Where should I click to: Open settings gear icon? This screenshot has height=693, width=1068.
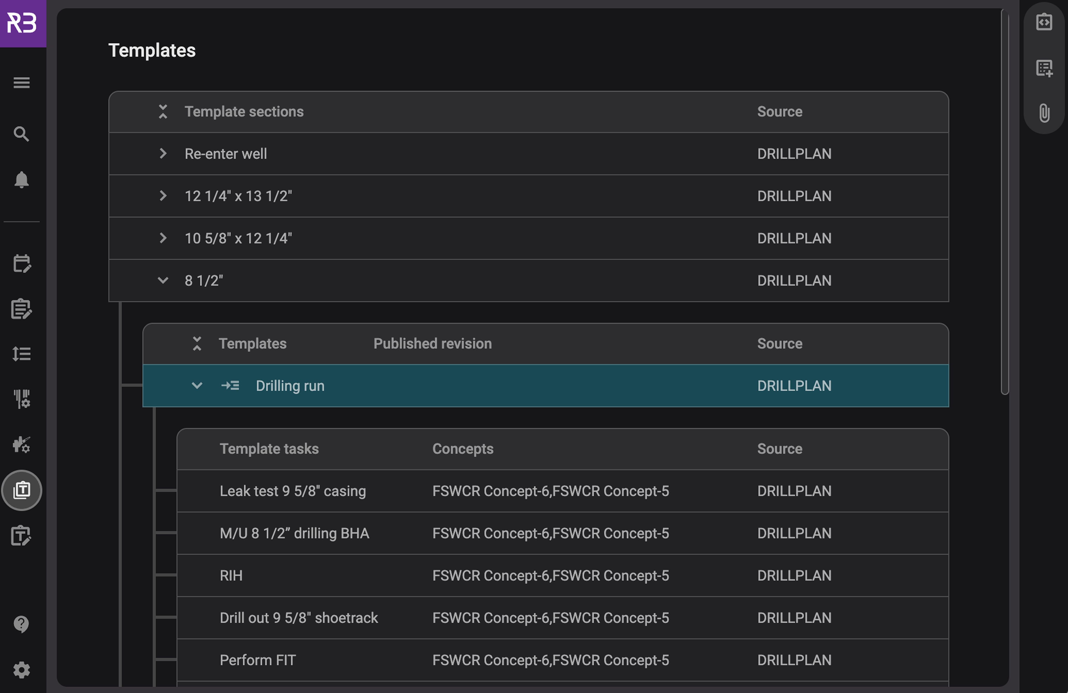[x=21, y=670]
